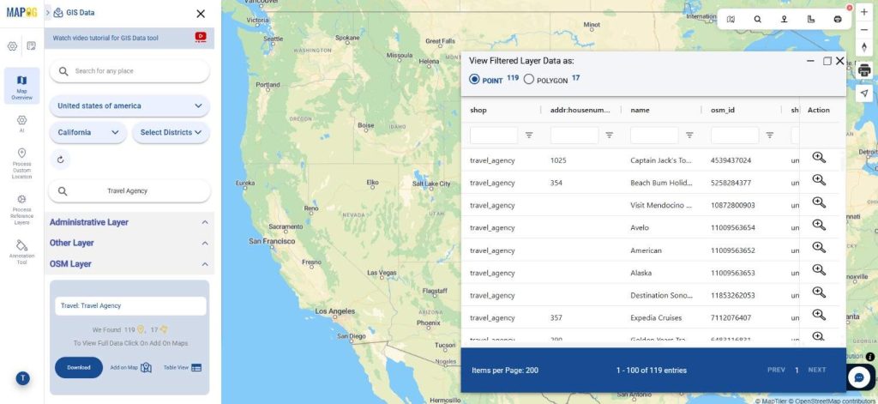Click the settings gear icon near logo
This screenshot has width=878, height=404.
(12, 46)
